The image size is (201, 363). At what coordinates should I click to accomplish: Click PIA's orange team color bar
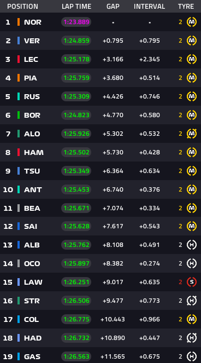click(19, 78)
